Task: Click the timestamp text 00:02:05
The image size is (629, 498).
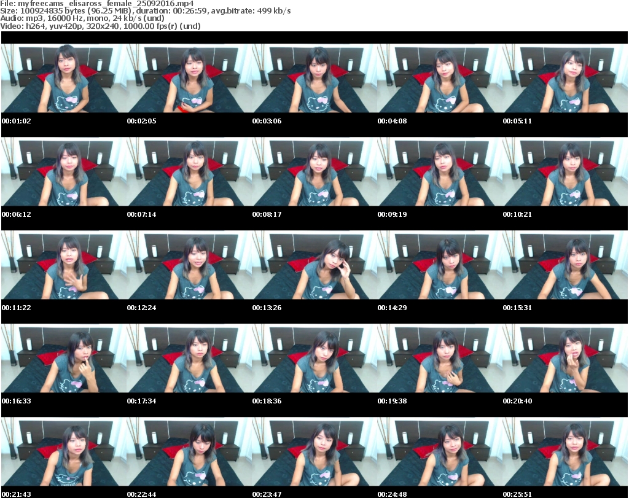Action: click(142, 121)
